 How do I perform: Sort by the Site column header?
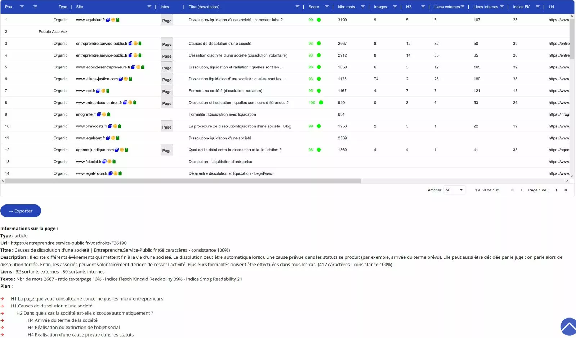coord(80,7)
